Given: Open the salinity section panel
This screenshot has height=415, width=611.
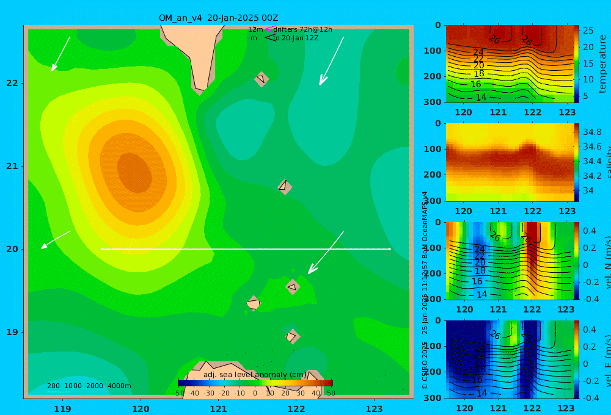Looking at the screenshot, I should pyautogui.click(x=510, y=162).
